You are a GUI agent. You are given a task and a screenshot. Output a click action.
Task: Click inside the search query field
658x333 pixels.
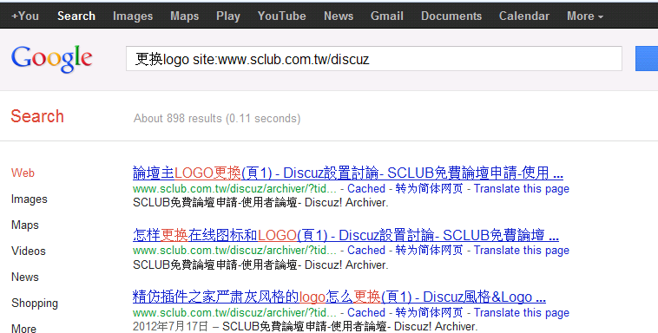tap(374, 59)
